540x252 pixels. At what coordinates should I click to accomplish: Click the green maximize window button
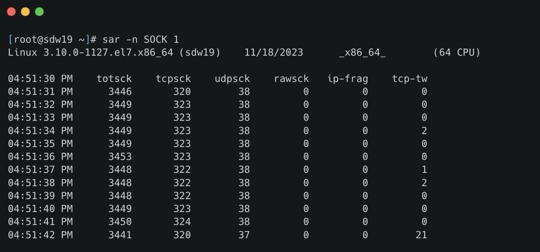[39, 12]
